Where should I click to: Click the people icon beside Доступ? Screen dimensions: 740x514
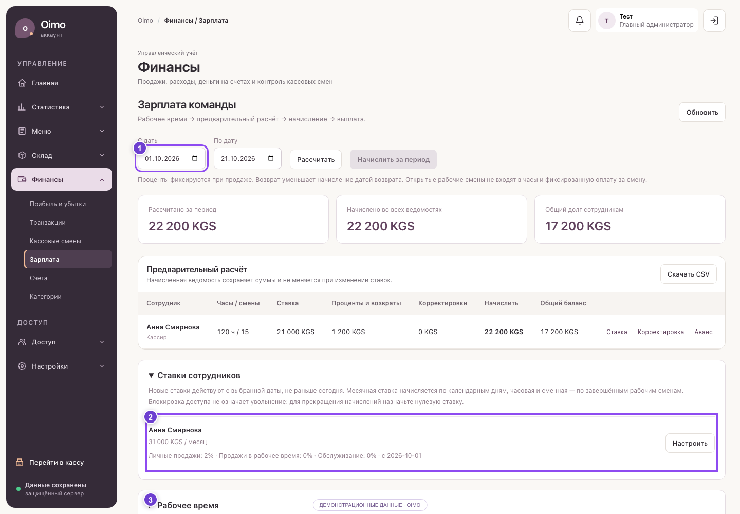[22, 342]
